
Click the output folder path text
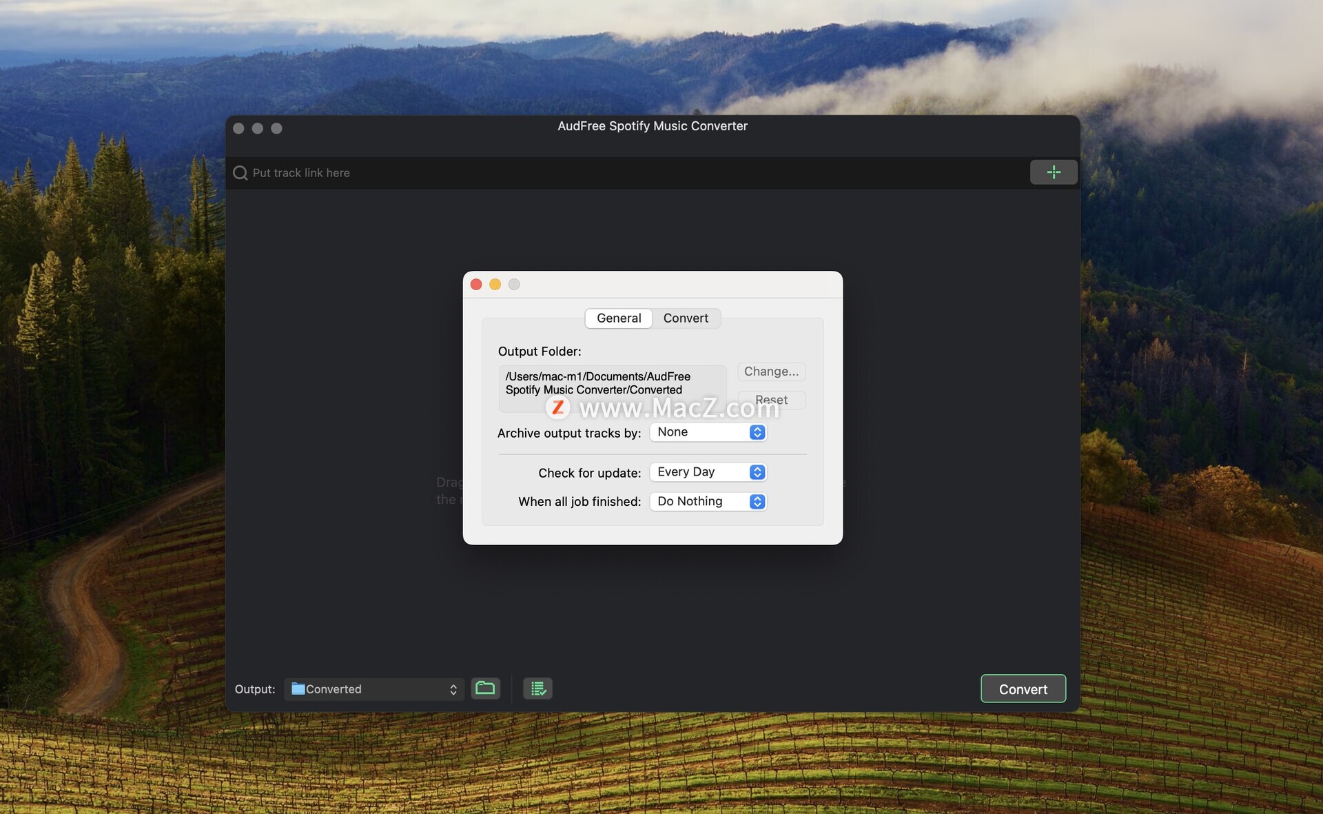(598, 383)
